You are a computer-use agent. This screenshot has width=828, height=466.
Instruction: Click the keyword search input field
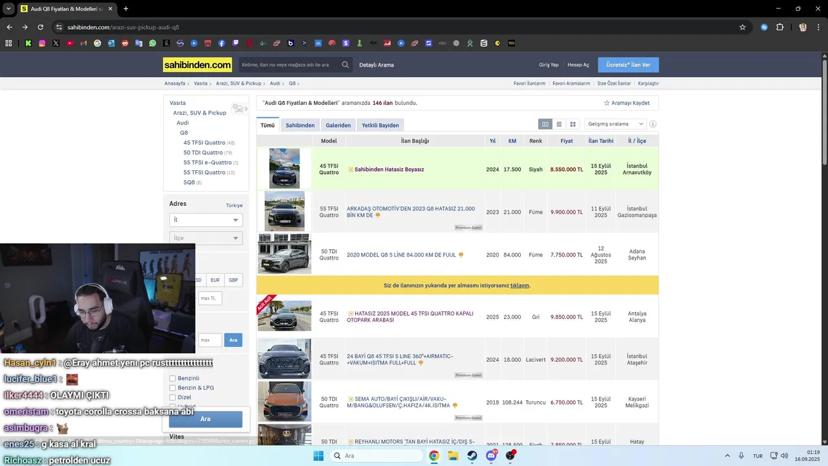point(289,65)
